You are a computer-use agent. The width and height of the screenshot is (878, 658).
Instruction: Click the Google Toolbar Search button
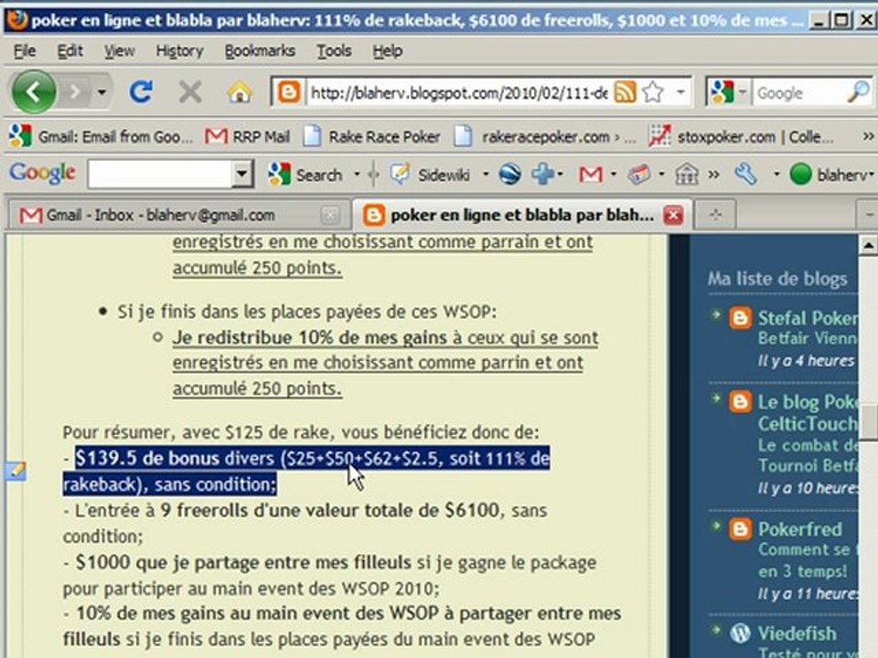[x=305, y=175]
